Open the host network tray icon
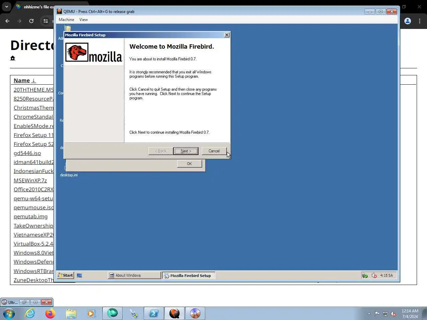 point(385,314)
